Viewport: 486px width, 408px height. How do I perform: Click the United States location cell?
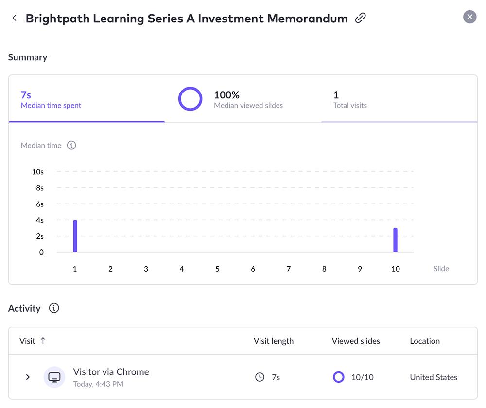[x=434, y=377]
